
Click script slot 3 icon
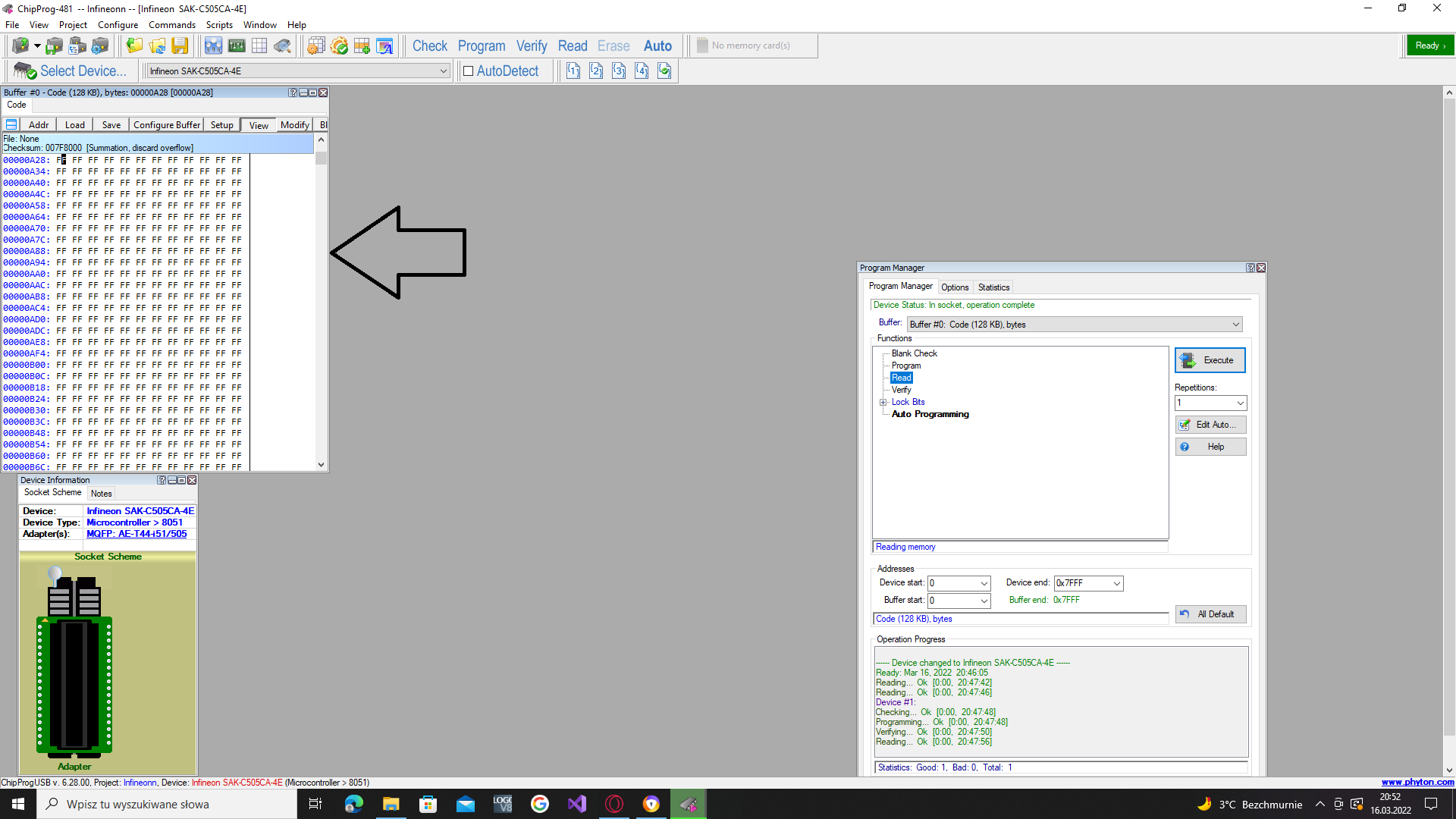(x=619, y=71)
